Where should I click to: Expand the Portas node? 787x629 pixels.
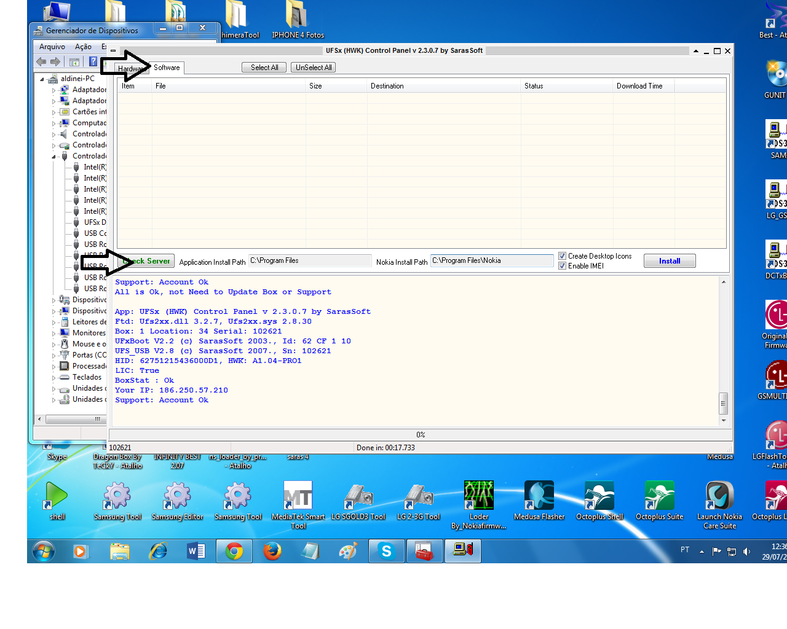[53, 356]
